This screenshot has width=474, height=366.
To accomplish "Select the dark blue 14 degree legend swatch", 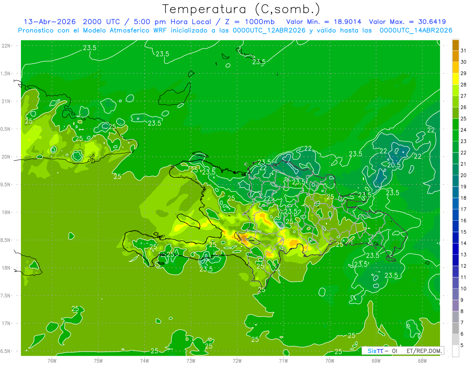I will pyautogui.click(x=455, y=238).
